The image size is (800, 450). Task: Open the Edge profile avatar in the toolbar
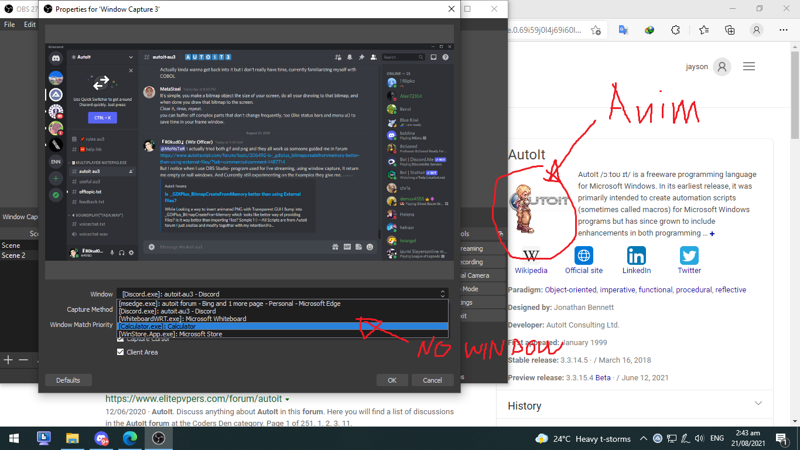757,30
